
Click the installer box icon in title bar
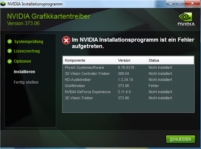(3, 4)
